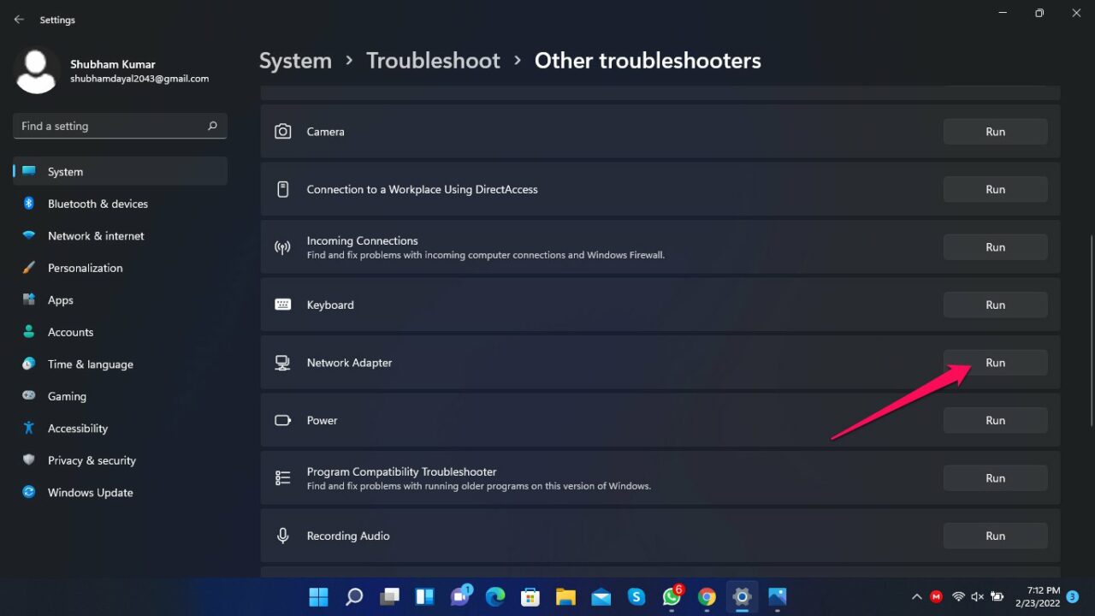Open Google Chrome from the taskbar
Screen dimensions: 1095x616
tap(707, 596)
